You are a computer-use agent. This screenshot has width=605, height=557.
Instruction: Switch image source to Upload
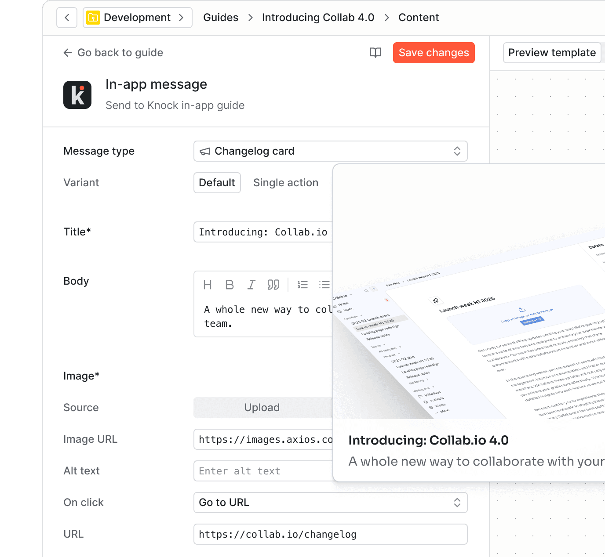[262, 407]
